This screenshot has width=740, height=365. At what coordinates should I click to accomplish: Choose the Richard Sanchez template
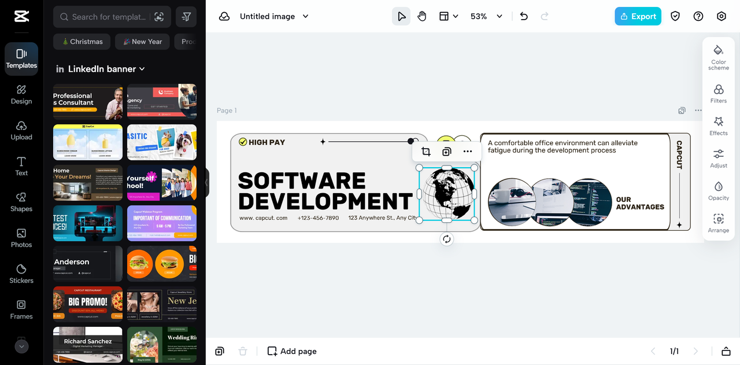88,345
